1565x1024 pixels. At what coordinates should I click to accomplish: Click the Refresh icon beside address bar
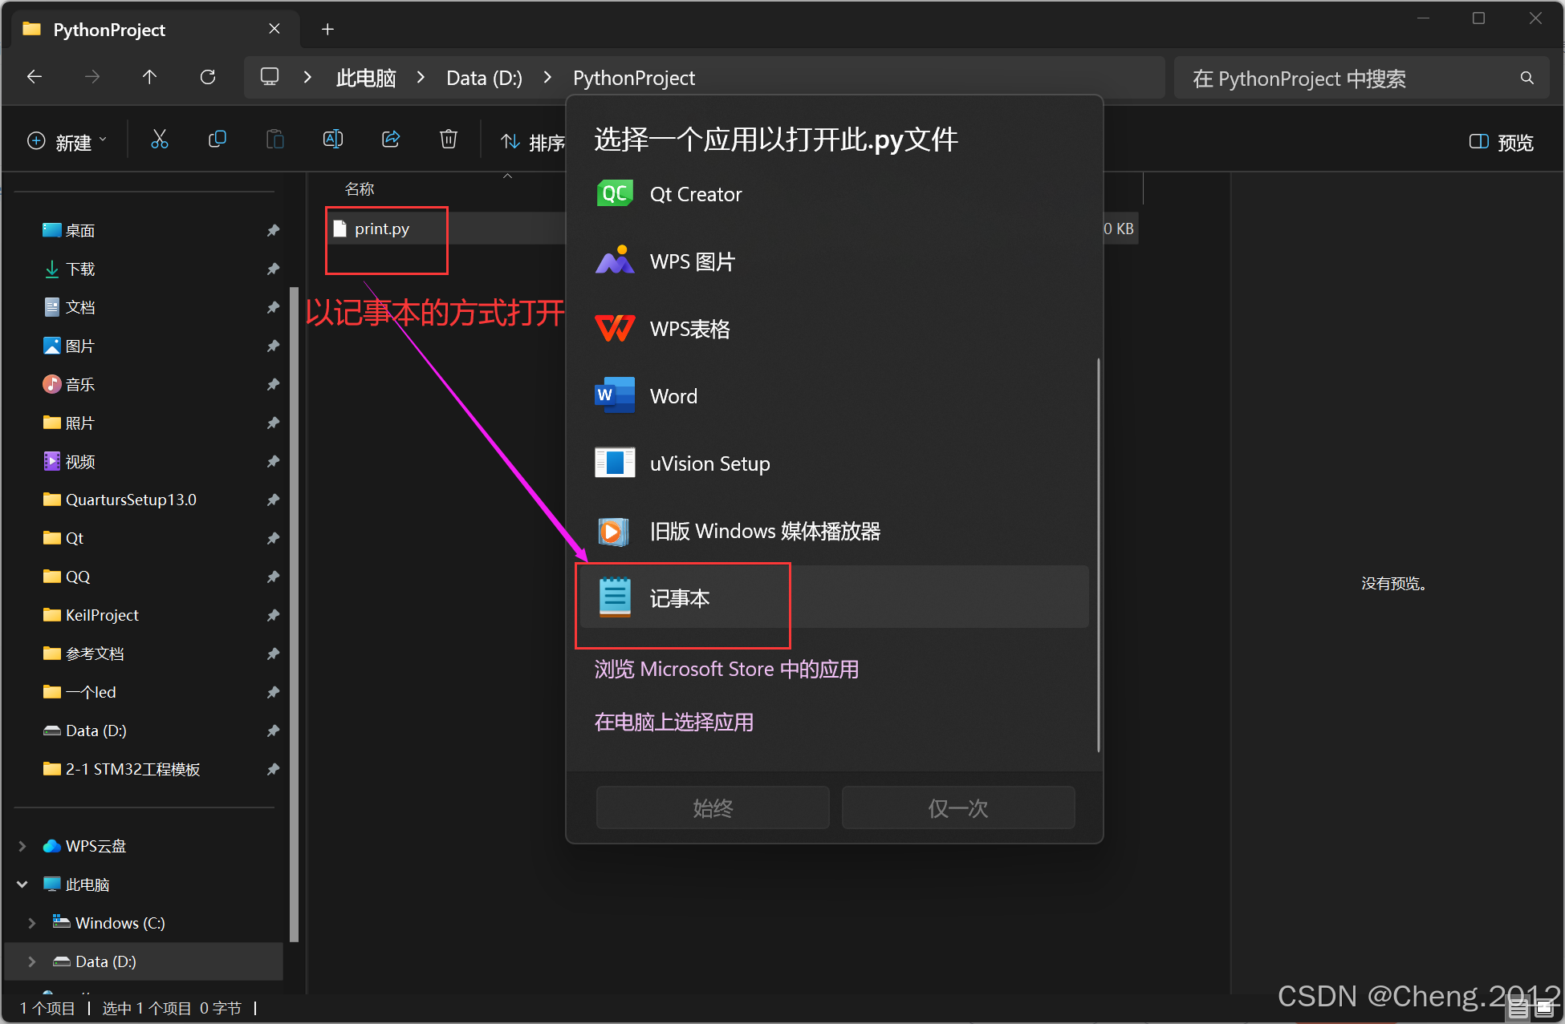[208, 77]
